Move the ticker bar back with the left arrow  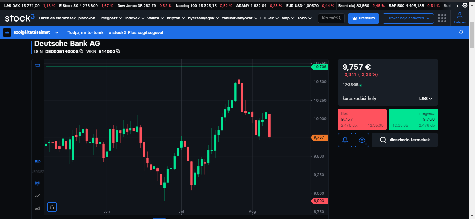(450, 6)
